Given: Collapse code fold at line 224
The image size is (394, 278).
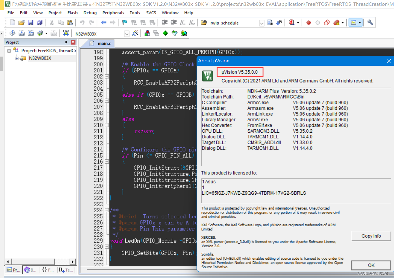Looking at the screenshot, I should (107, 210).
